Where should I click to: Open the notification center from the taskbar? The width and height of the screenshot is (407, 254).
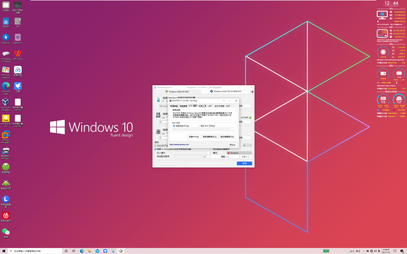(x=402, y=251)
